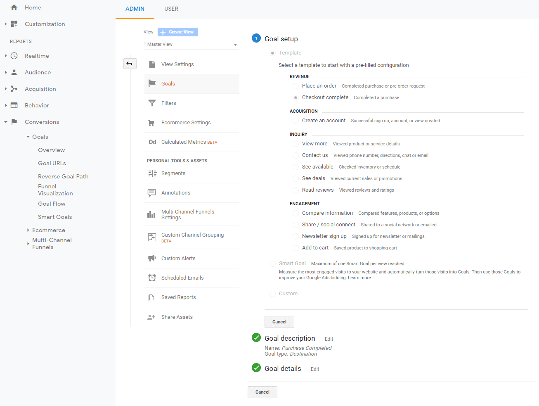Select the Place an order radio button

click(x=295, y=86)
